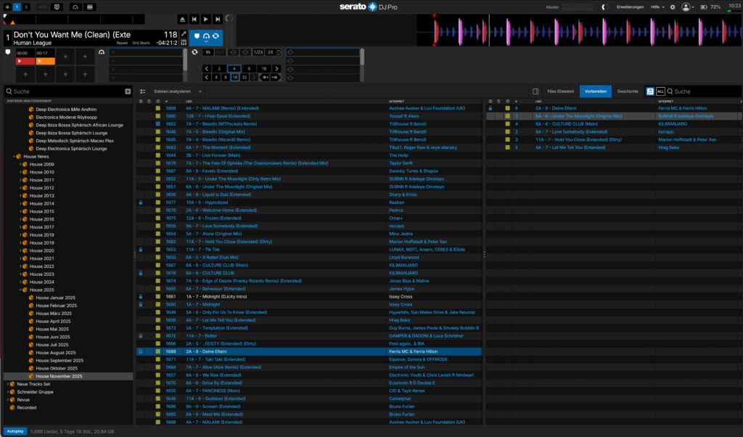Open the Hilfe menu
Viewport: 743px width, 437px height.
[x=655, y=6]
